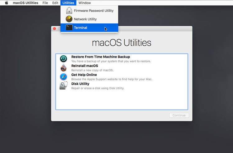Click 'Browse the Apple Support website' description
233x153 pixels.
[112, 79]
